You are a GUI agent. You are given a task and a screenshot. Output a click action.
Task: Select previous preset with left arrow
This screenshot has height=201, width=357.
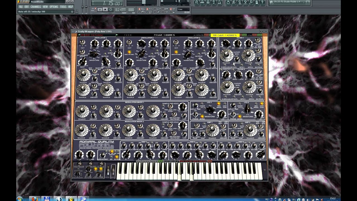point(79,35)
